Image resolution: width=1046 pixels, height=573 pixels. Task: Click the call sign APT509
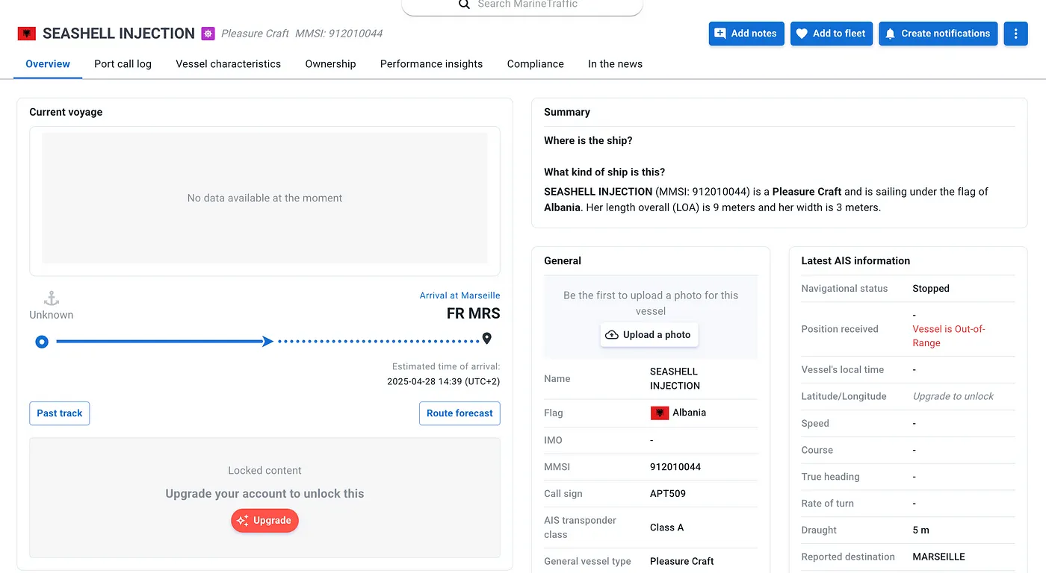pyautogui.click(x=668, y=494)
